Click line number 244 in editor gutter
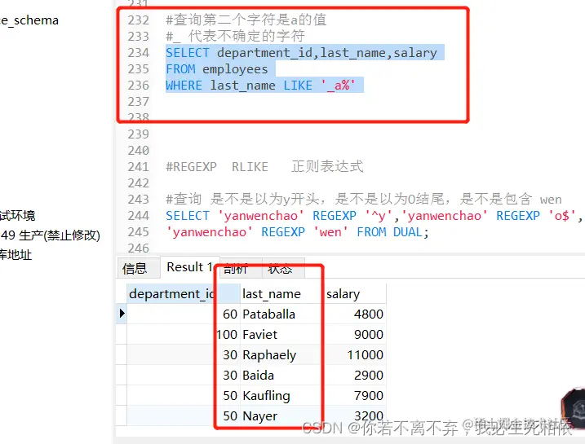585x444 pixels. 139,216
